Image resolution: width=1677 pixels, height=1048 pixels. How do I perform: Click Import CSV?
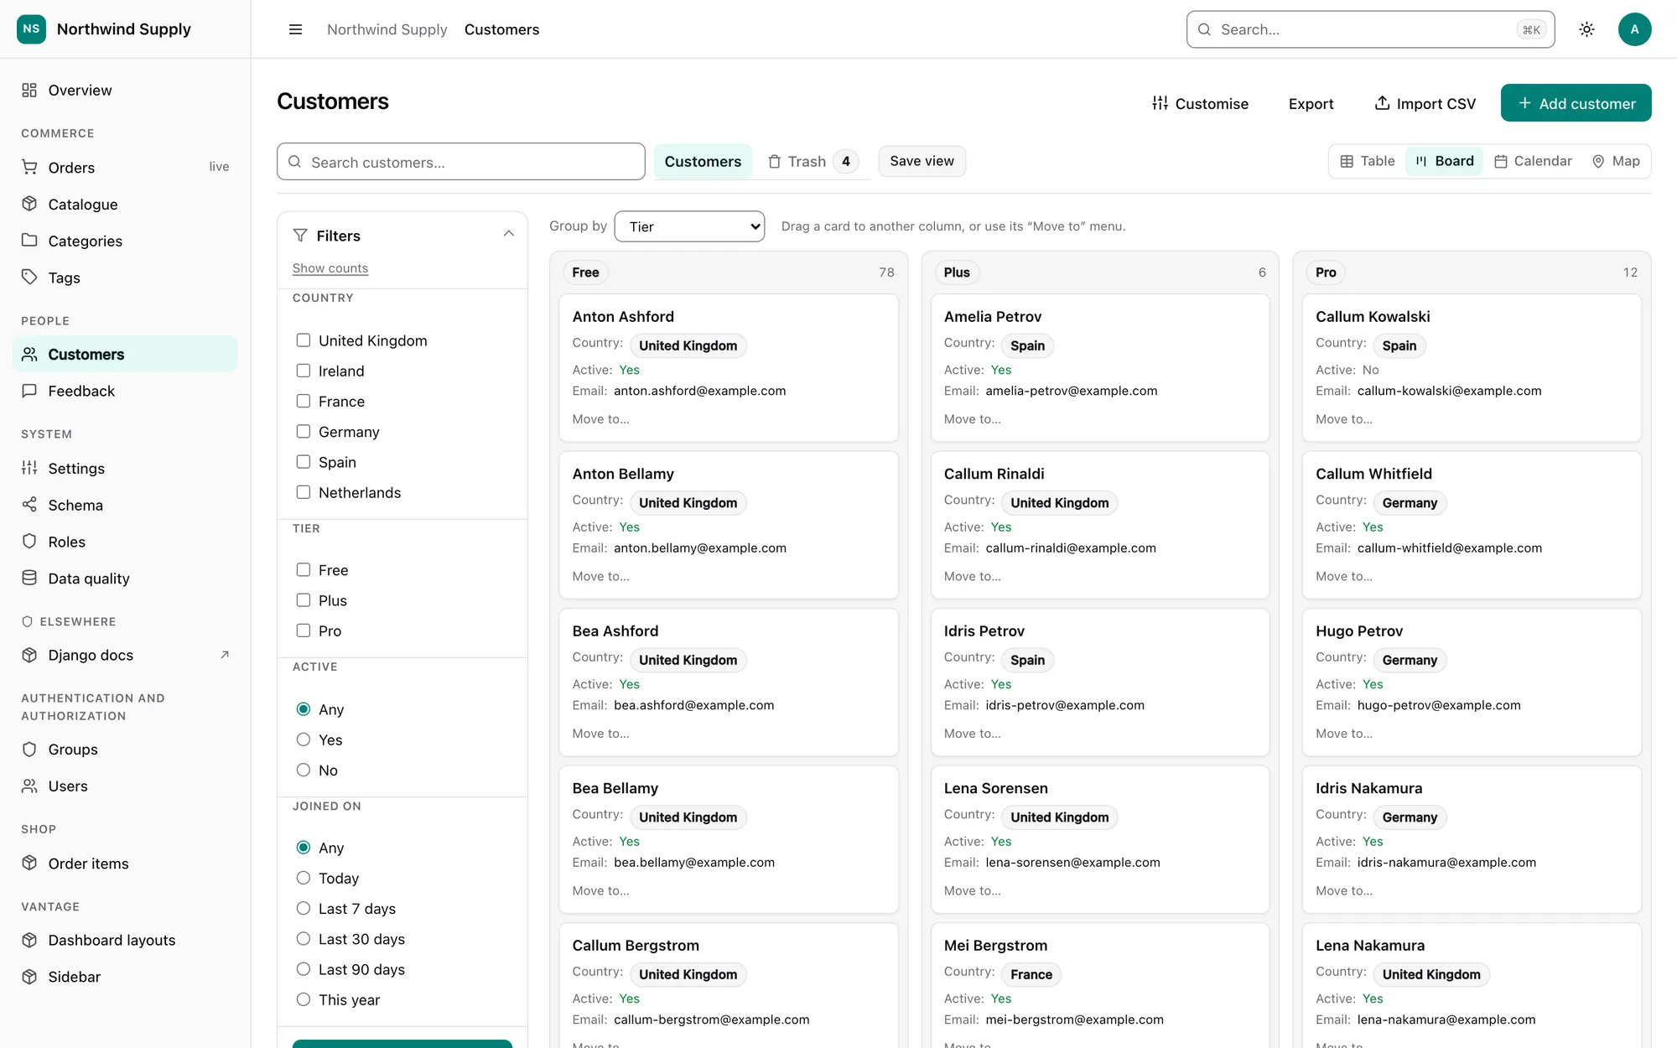tap(1425, 103)
